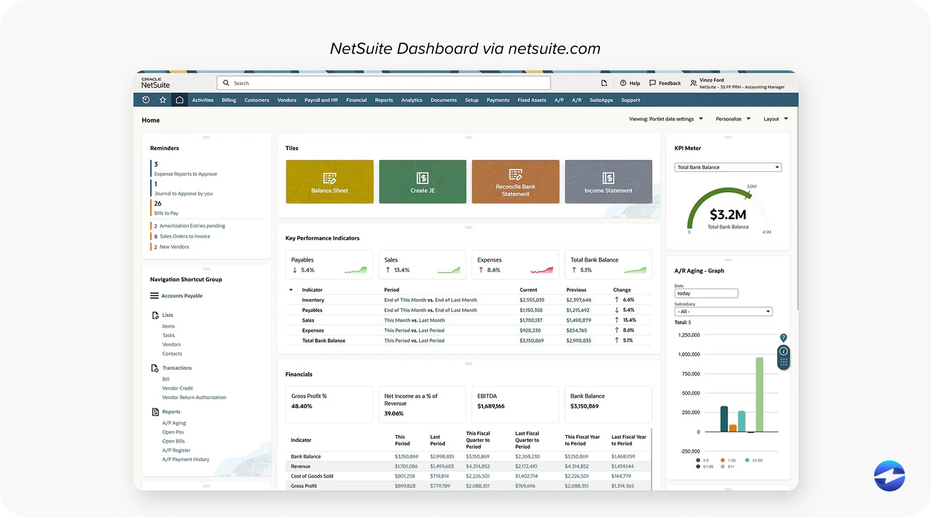This screenshot has height=524, width=931.
Task: Open the A/P Payment History link
Action: click(186, 459)
